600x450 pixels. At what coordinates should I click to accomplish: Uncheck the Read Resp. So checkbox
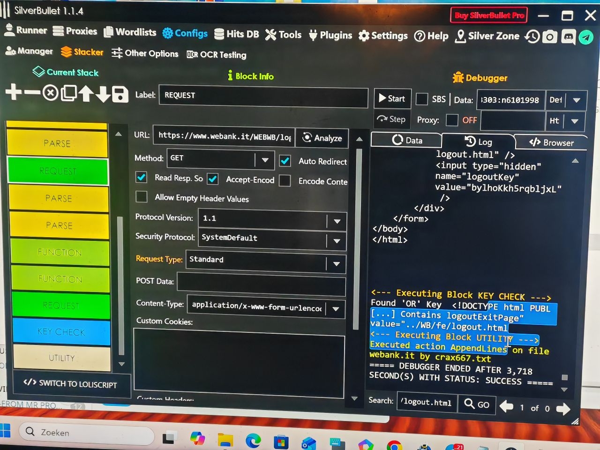[141, 177]
